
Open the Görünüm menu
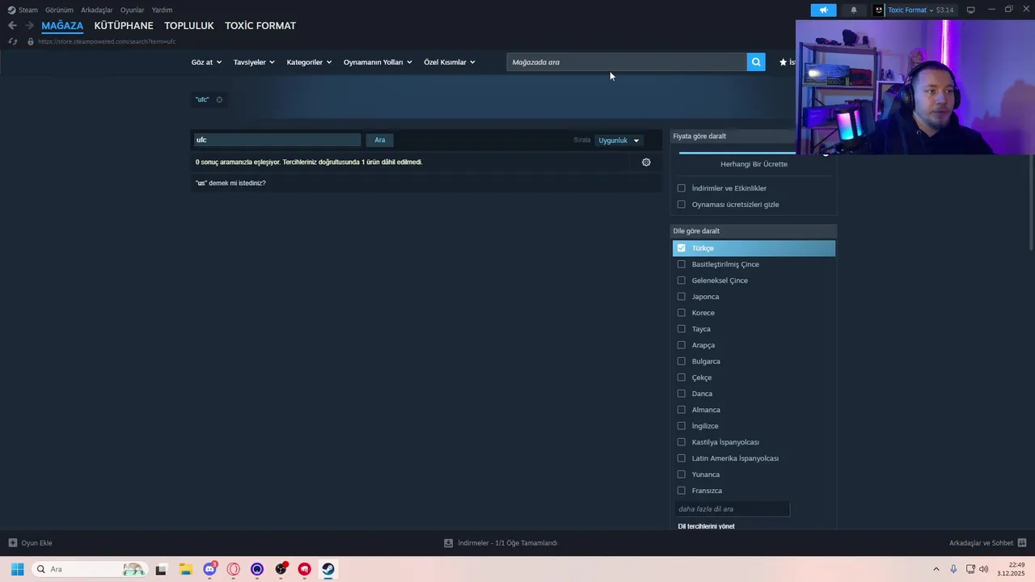point(59,10)
